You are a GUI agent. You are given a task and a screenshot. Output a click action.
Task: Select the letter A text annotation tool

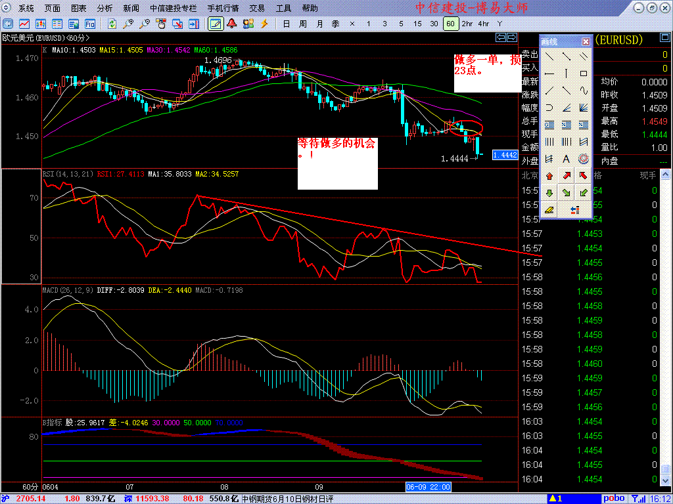coord(567,159)
